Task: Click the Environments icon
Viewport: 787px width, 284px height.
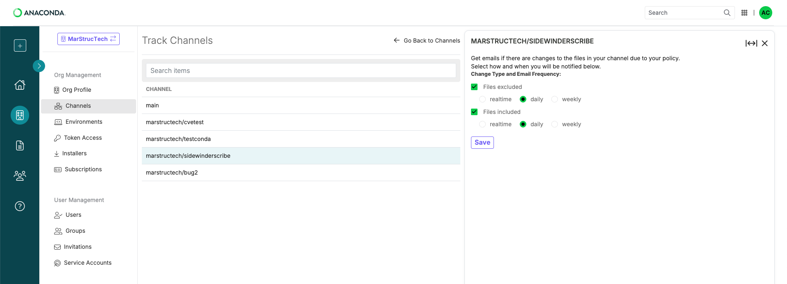Action: pos(58,122)
